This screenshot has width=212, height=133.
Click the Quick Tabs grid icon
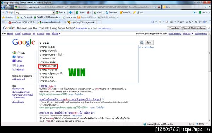pos(4,22)
